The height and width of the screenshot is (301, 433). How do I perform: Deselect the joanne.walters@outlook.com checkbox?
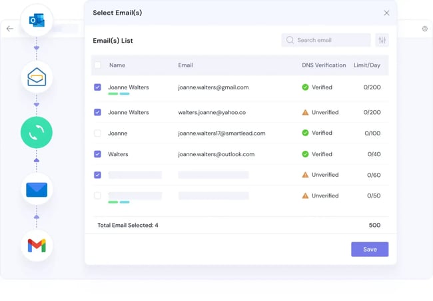click(x=98, y=154)
